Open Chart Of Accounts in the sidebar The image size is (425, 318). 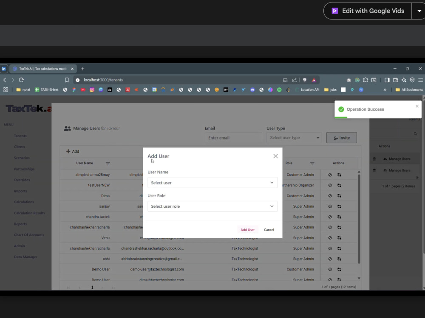(29, 235)
